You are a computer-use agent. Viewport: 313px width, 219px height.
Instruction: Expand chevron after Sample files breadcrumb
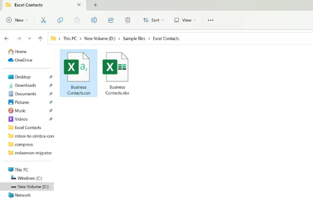pos(149,39)
